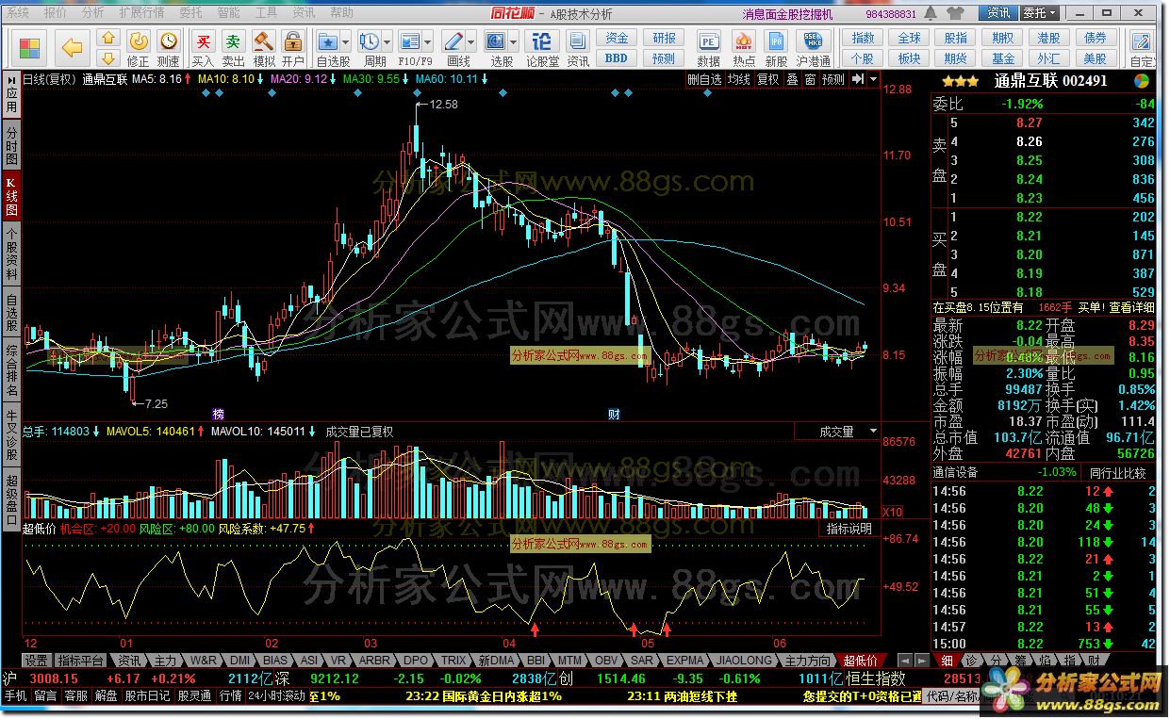Image resolution: width=1170 pixels, height=719 pixels.
Task: Expand the 自选股 dropdown arrow
Action: (345, 42)
